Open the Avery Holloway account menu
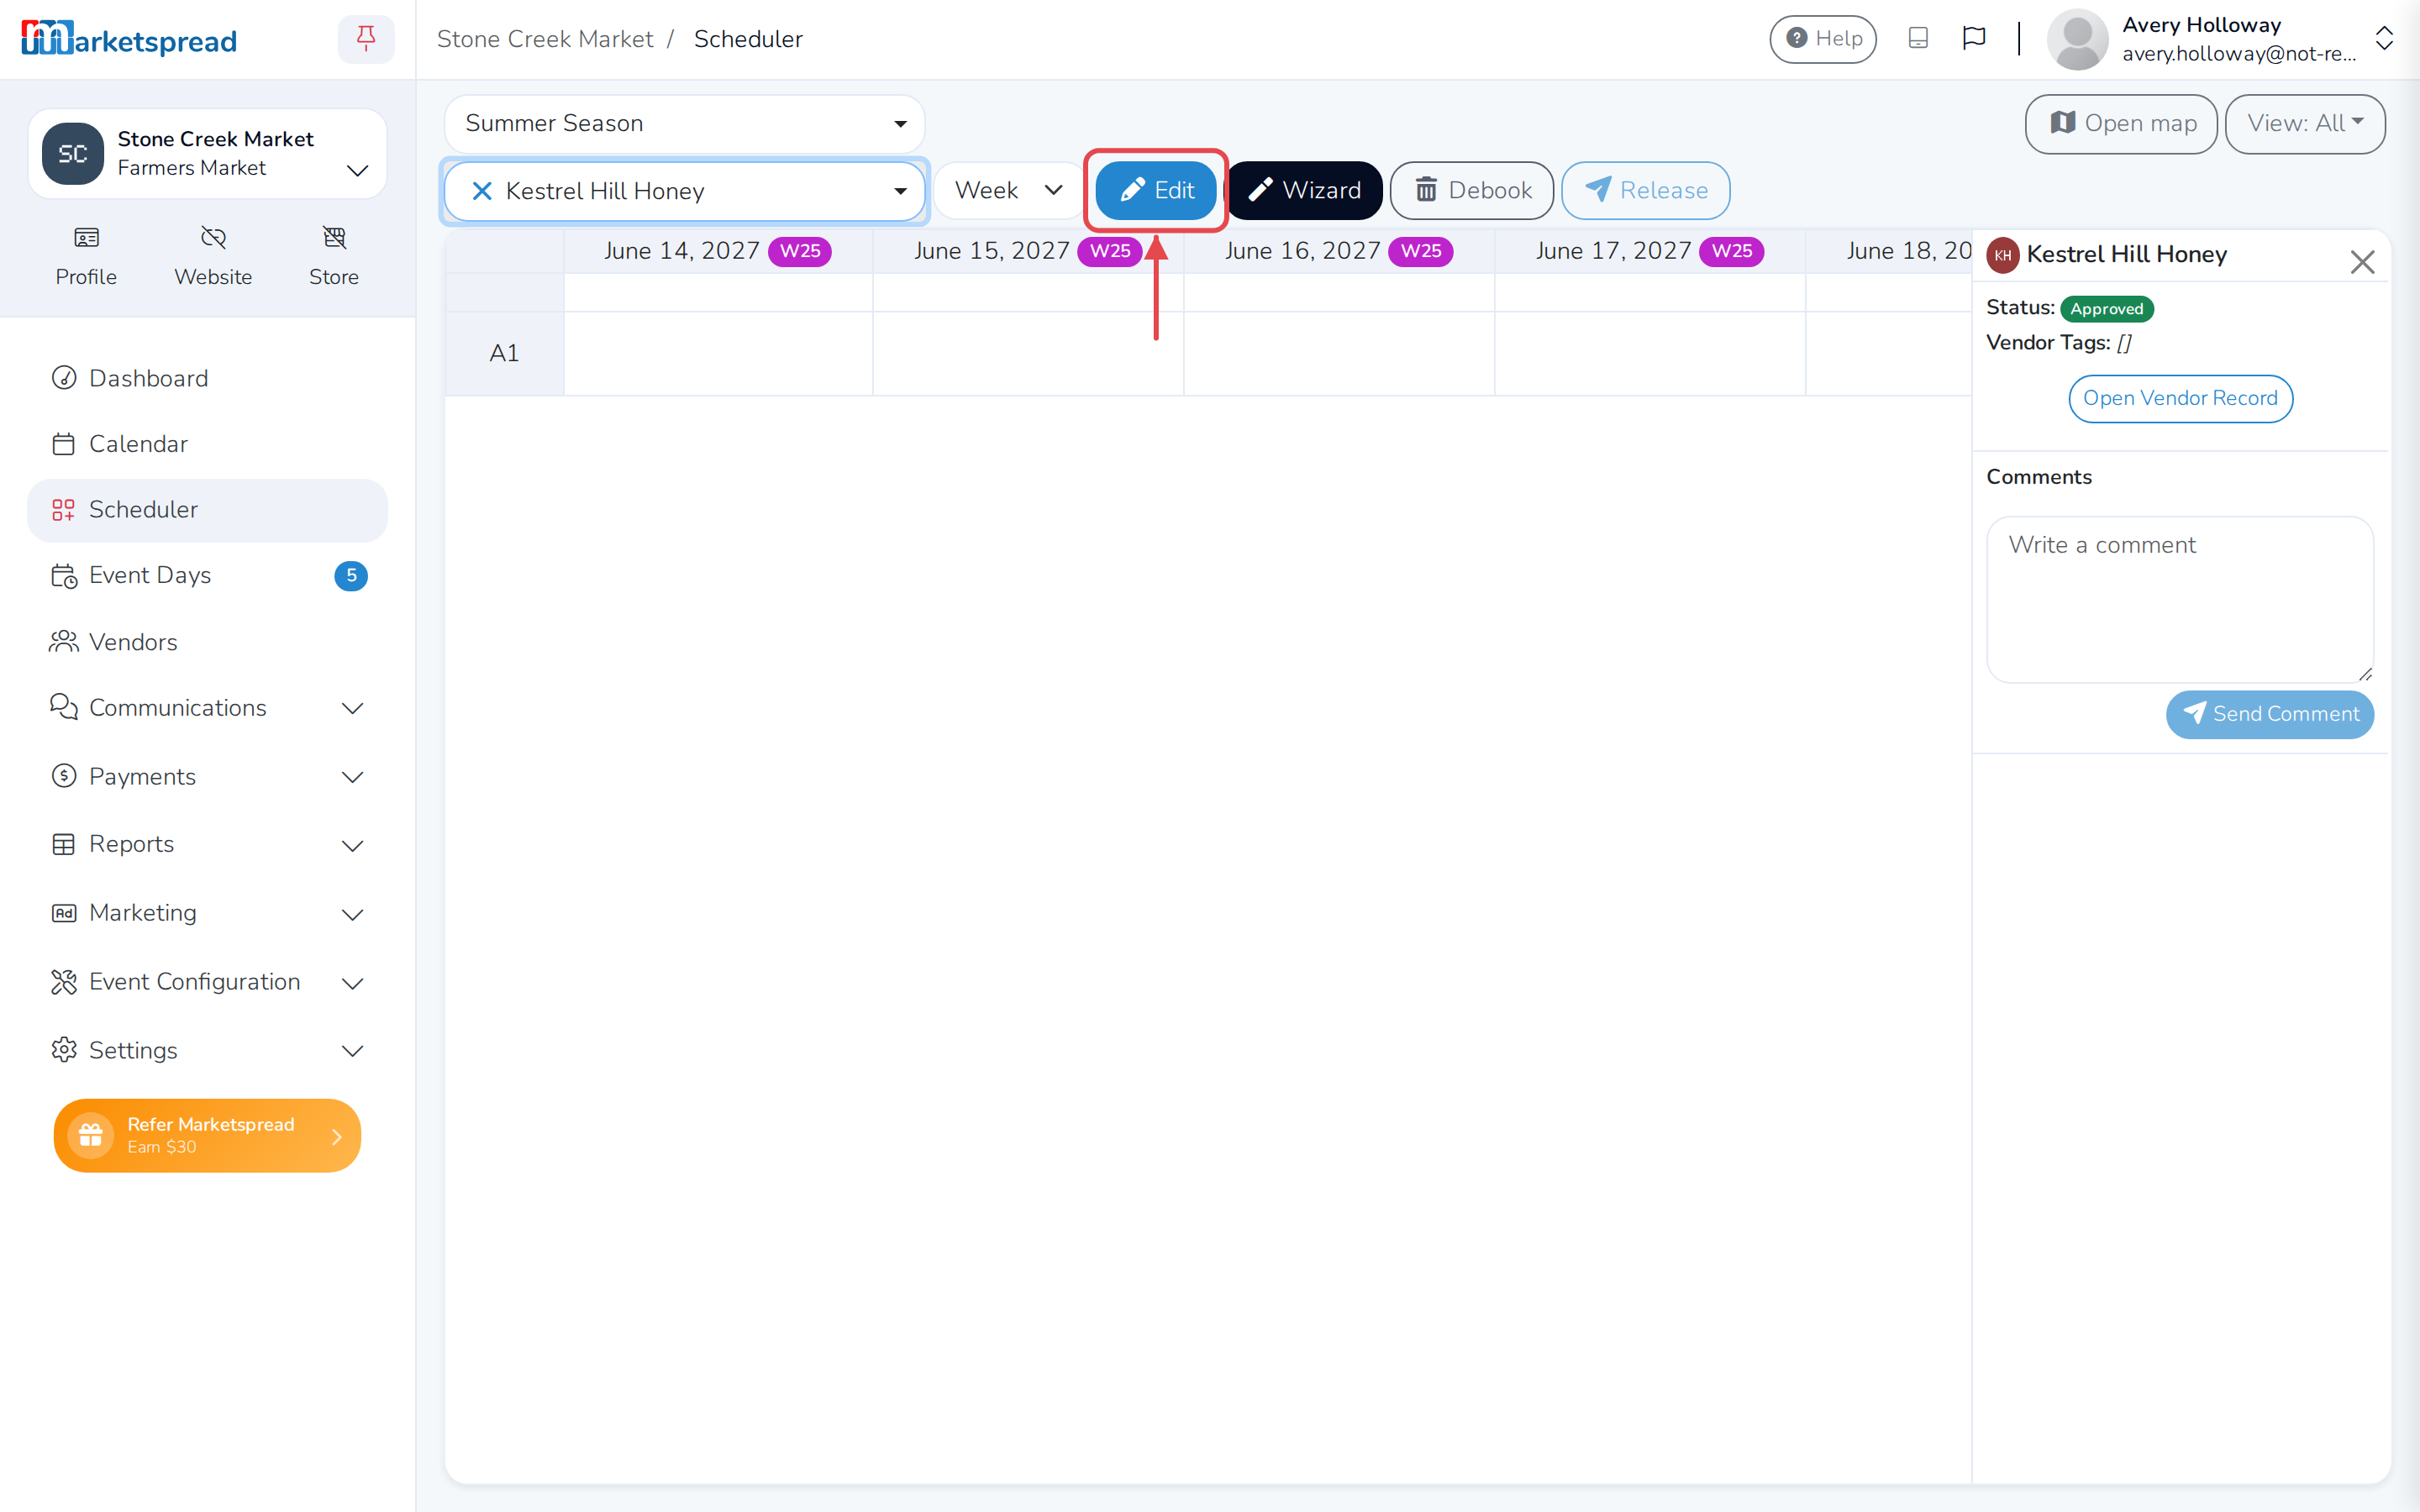The image size is (2420, 1512). point(2220,39)
